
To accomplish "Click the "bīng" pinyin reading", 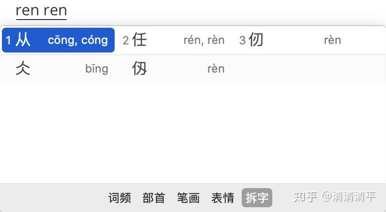I will tap(96, 69).
